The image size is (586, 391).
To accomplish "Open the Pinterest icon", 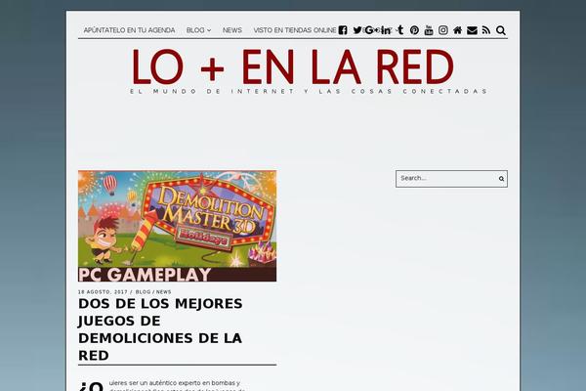I will point(414,30).
